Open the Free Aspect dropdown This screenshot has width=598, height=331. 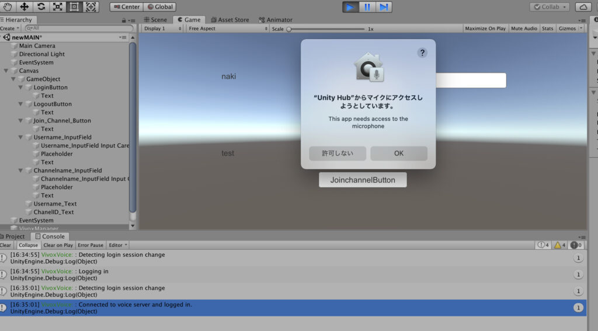228,29
